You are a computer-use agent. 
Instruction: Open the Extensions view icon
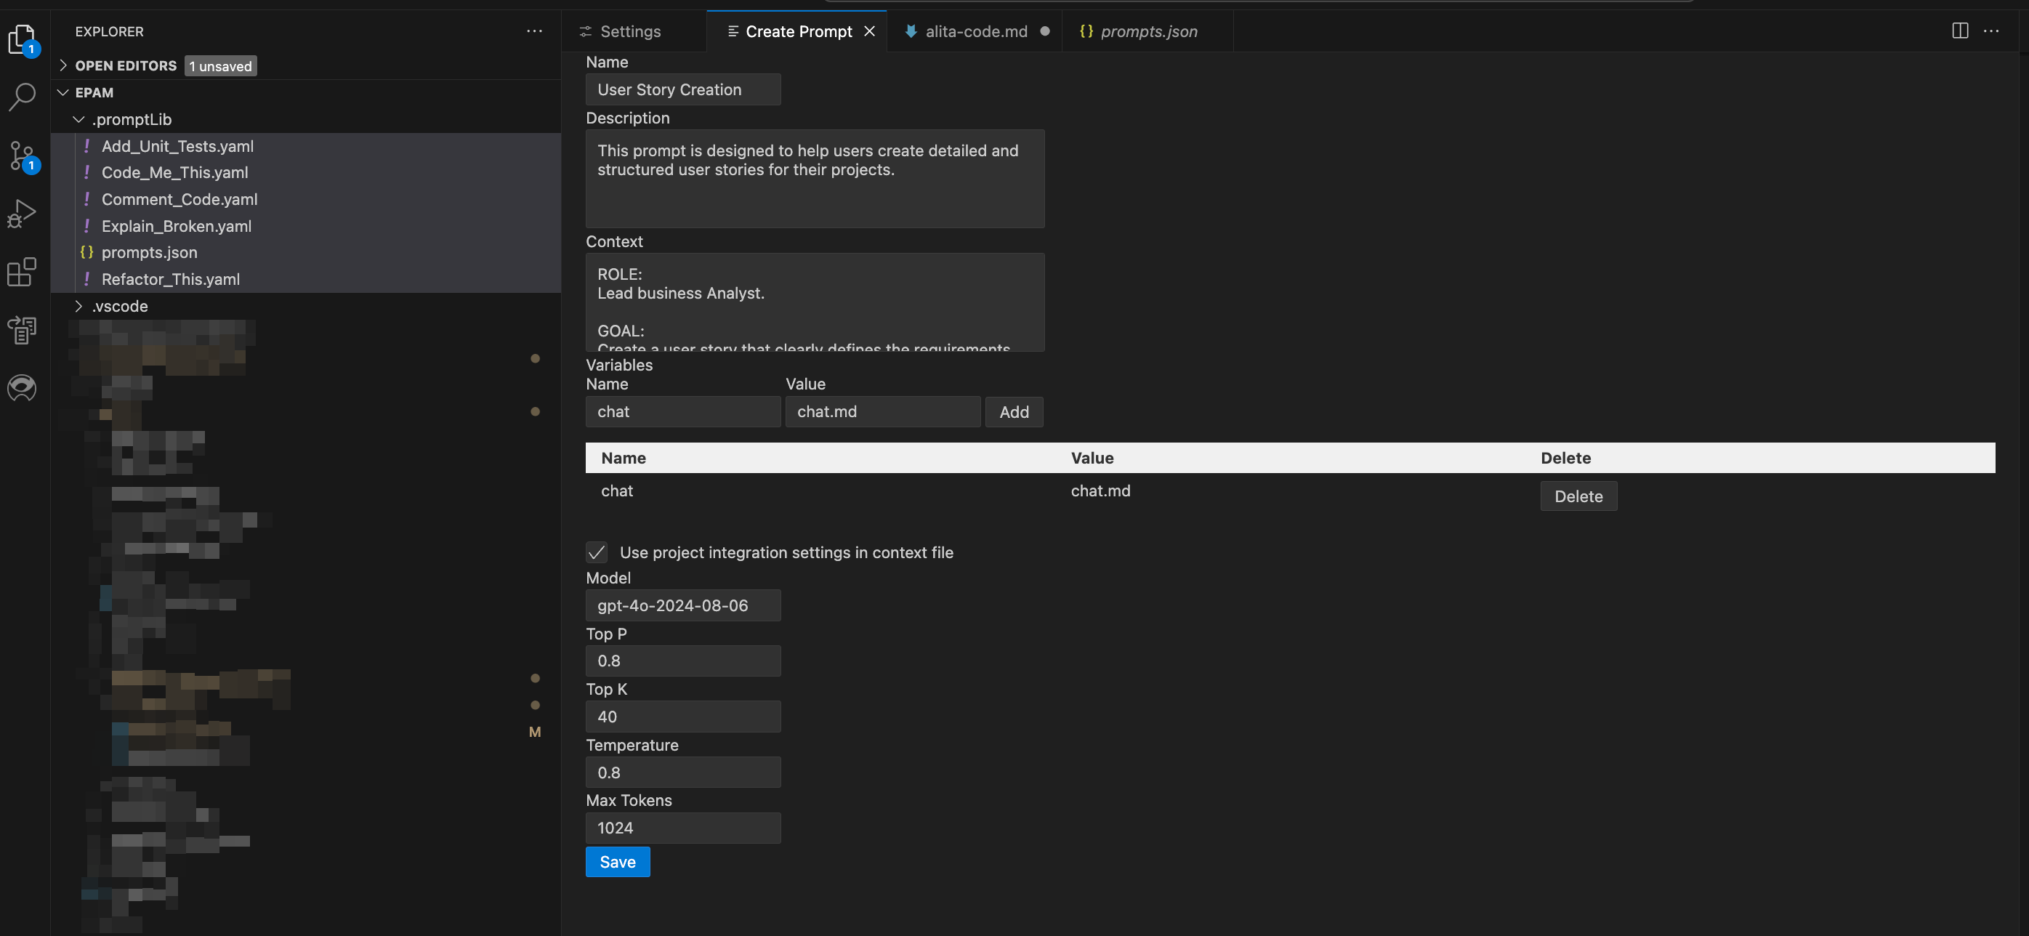(22, 272)
